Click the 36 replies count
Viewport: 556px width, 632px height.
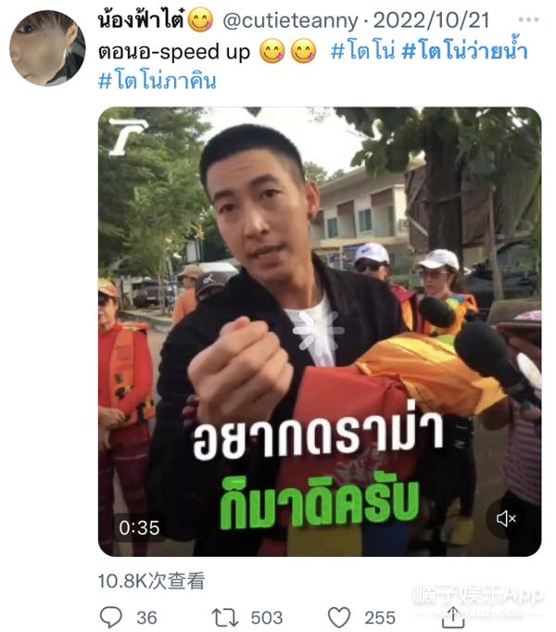pos(146,618)
